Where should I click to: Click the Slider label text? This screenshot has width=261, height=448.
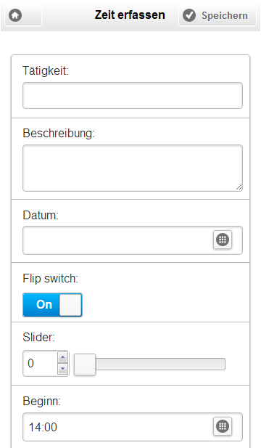pos(39,338)
